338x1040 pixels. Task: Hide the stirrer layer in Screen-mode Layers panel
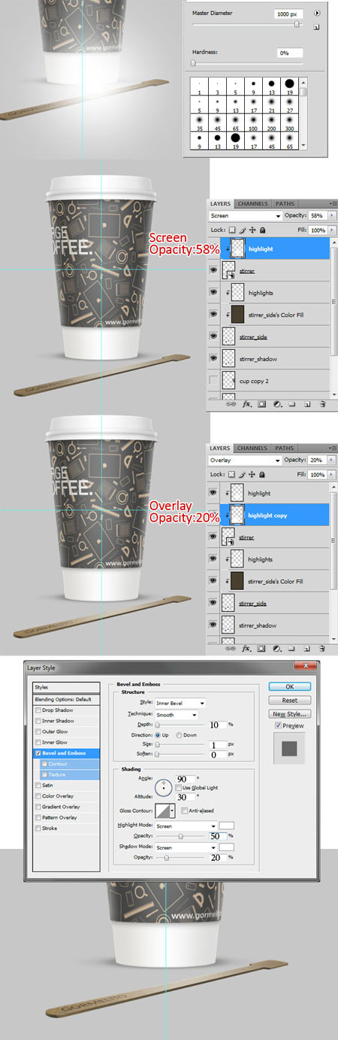pyautogui.click(x=214, y=269)
